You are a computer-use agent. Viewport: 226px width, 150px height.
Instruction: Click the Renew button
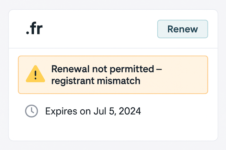(183, 29)
